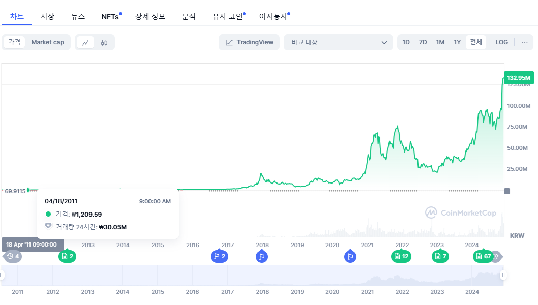Open the green document marker labeled 12
538x305 pixels.
click(x=401, y=256)
